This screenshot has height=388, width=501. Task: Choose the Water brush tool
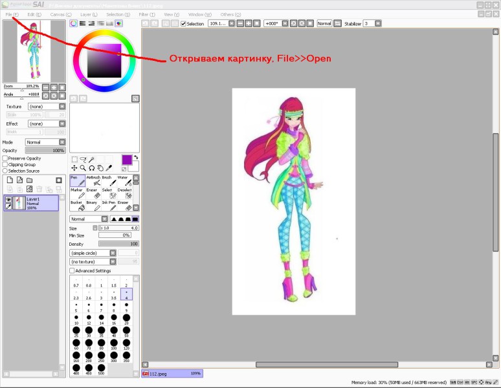(125, 180)
